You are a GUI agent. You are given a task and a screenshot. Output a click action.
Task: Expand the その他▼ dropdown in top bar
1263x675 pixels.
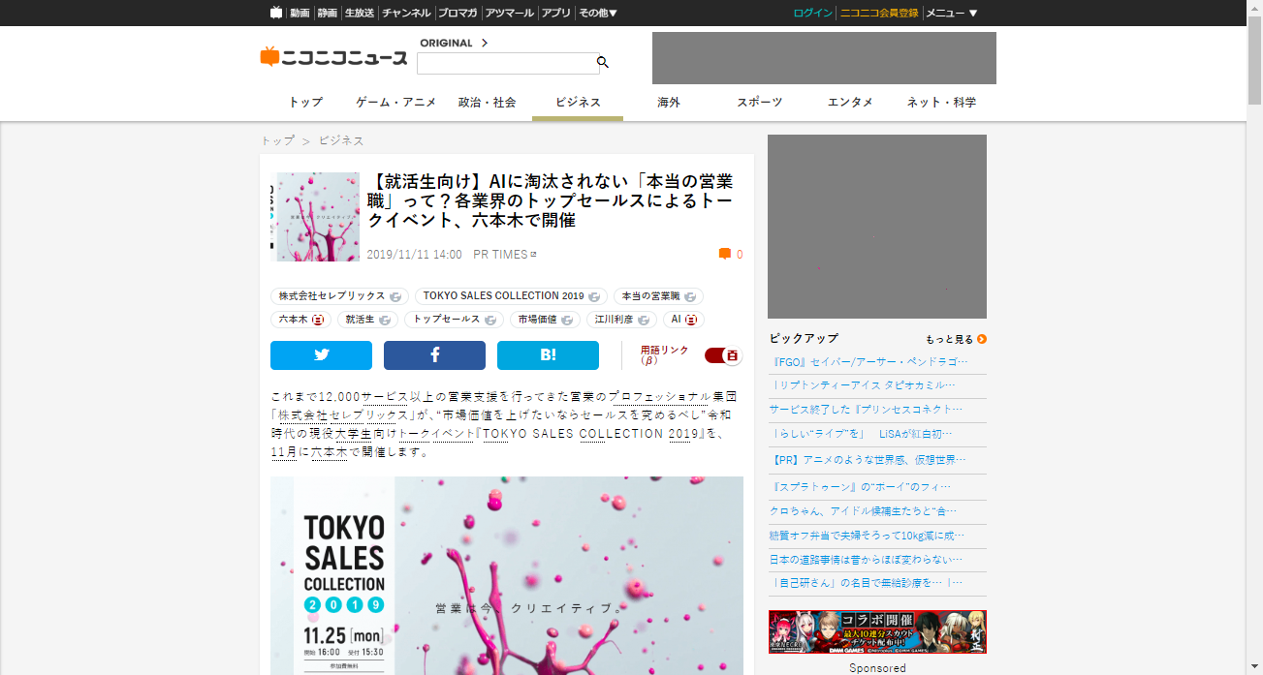598,13
